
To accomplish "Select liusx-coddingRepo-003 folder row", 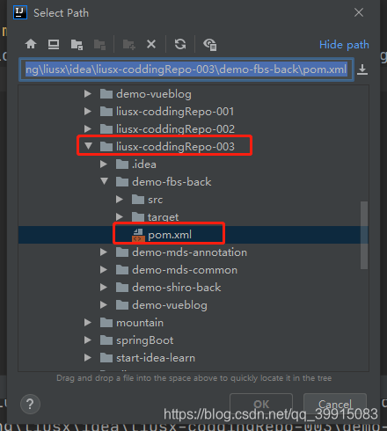I will [x=193, y=147].
